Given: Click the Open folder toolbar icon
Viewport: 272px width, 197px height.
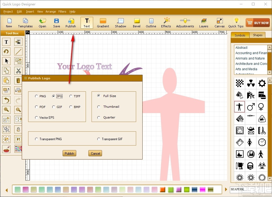Looking at the screenshot, I should coord(42,23).
